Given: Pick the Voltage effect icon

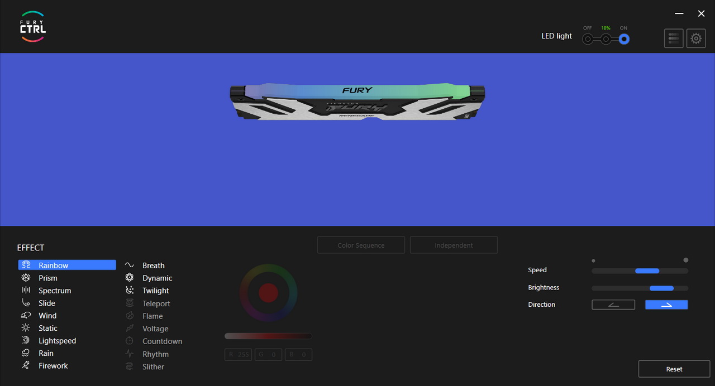Looking at the screenshot, I should (x=130, y=329).
